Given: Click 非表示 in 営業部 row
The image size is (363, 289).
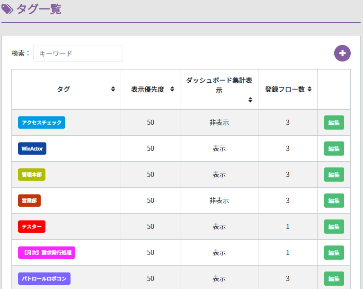Looking at the screenshot, I should click(x=219, y=201).
